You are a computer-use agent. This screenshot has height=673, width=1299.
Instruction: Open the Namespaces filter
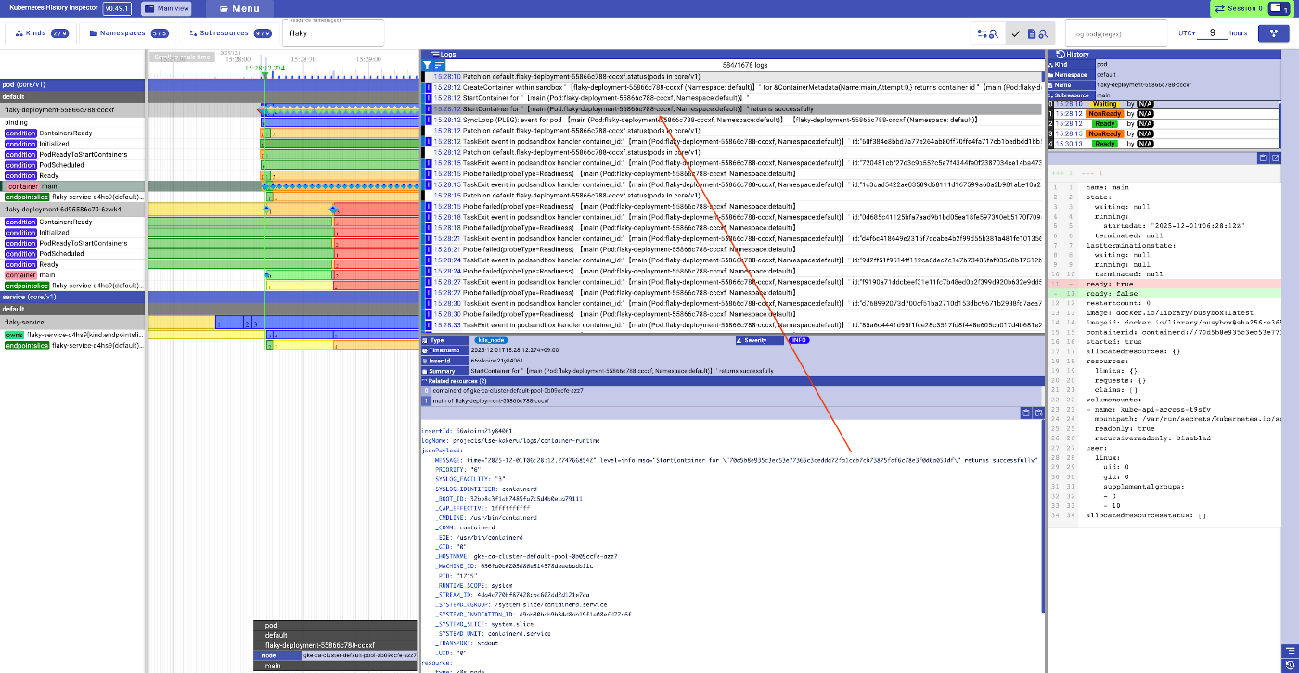[128, 33]
